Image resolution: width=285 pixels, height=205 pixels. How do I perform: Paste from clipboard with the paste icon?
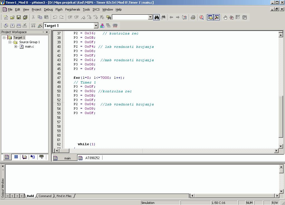click(46, 17)
